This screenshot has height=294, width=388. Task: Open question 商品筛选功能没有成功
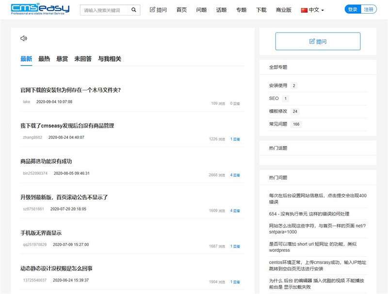(x=46, y=162)
